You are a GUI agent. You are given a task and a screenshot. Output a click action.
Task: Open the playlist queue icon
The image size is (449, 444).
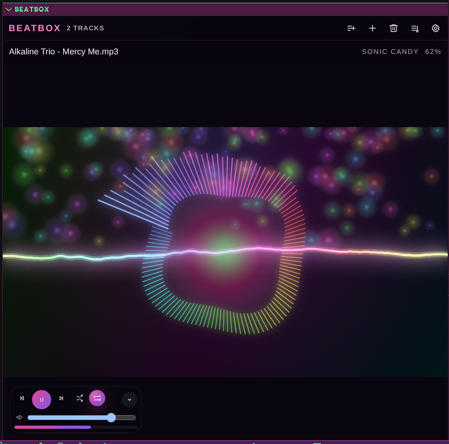coord(415,28)
